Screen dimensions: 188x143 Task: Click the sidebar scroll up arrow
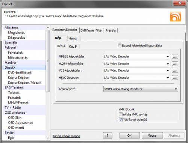(48, 27)
